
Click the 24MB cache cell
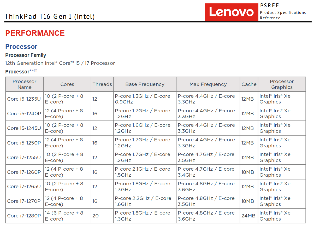(249, 216)
